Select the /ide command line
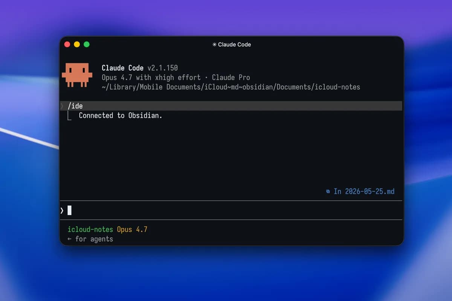 pyautogui.click(x=231, y=106)
